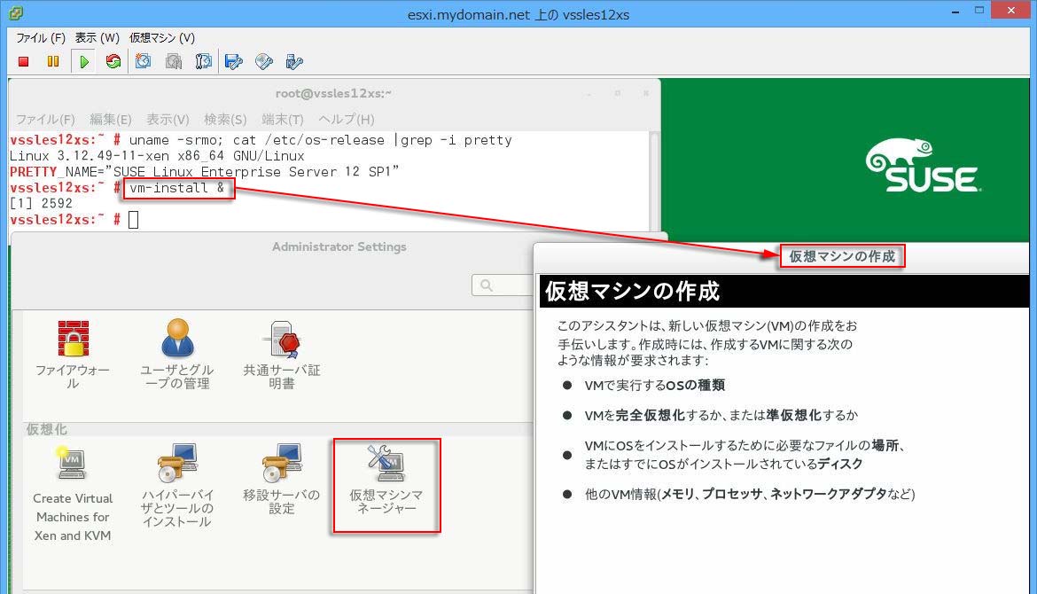Click the '他のVM情報' bullet line
Screen dimensions: 1037x594
click(749, 494)
